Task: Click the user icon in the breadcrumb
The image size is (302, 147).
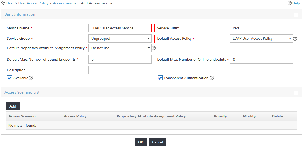Action: [x=3, y=3]
